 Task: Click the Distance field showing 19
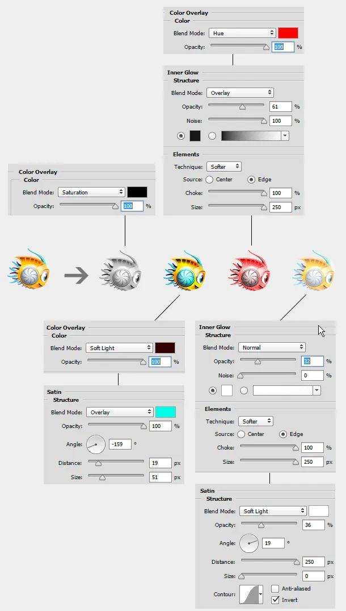click(x=160, y=463)
